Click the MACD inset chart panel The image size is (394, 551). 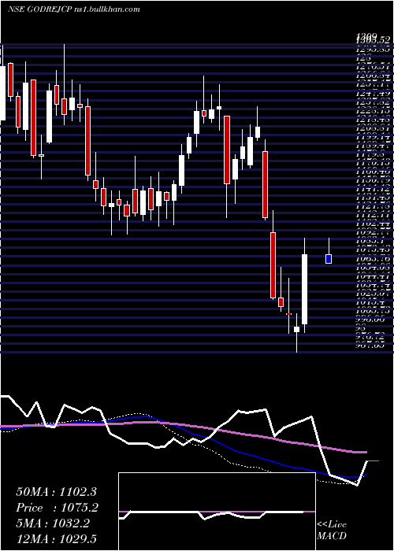coord(217,512)
